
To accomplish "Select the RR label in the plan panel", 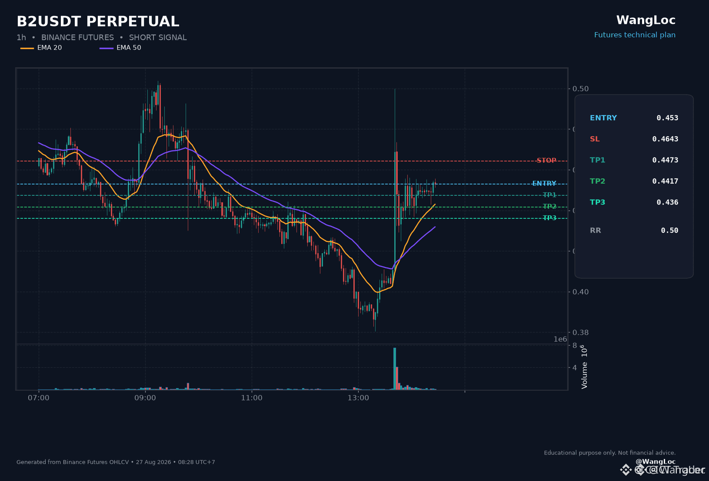I will click(596, 230).
